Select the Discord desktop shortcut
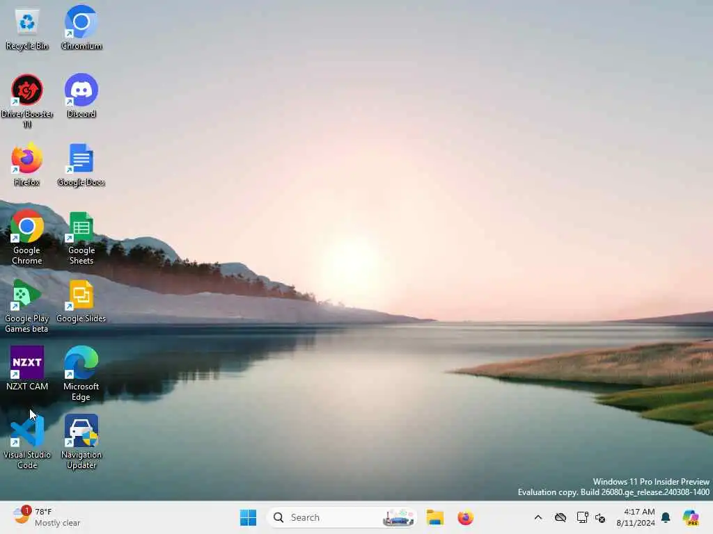The image size is (713, 534). (81, 97)
